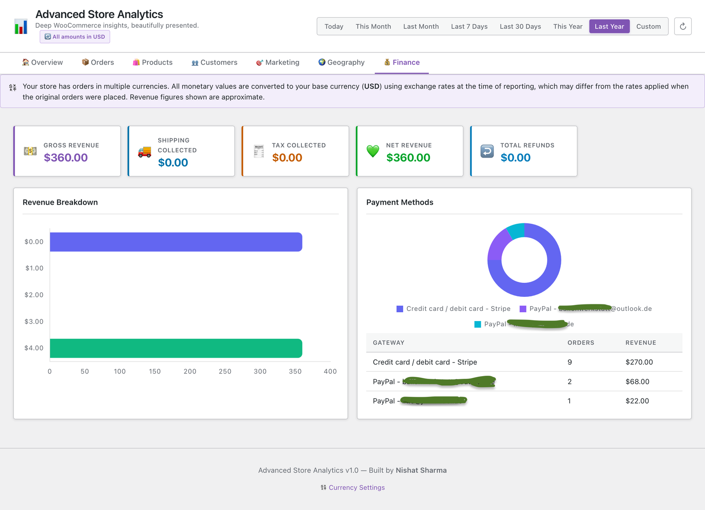Image resolution: width=705 pixels, height=510 pixels.
Task: Click the Total Refunds return arrow icon
Action: point(487,151)
